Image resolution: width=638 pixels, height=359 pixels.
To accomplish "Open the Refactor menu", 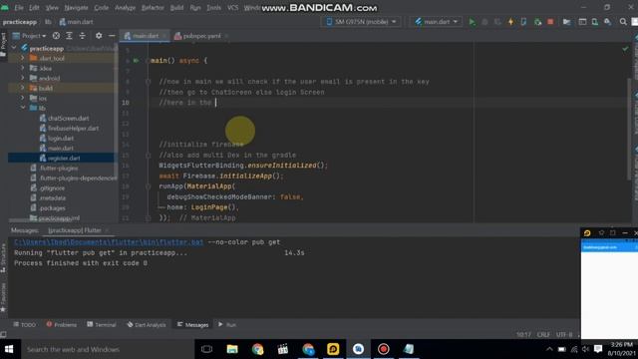I will tap(153, 8).
